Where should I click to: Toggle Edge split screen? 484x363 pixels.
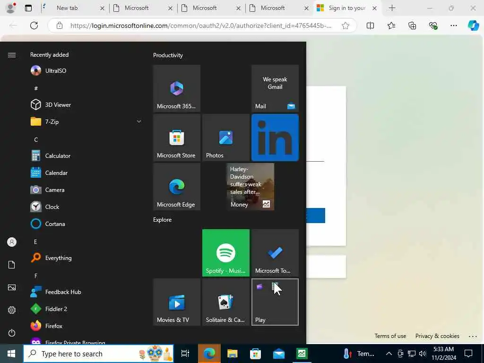[x=370, y=26]
